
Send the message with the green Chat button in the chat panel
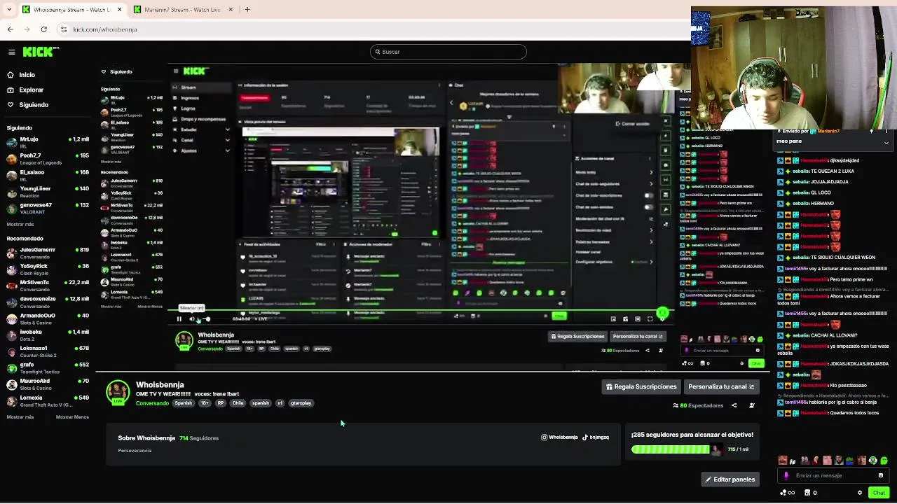tap(879, 493)
